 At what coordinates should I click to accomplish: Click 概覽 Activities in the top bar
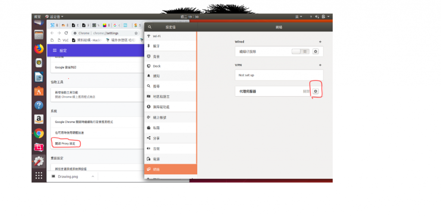pyautogui.click(x=38, y=17)
